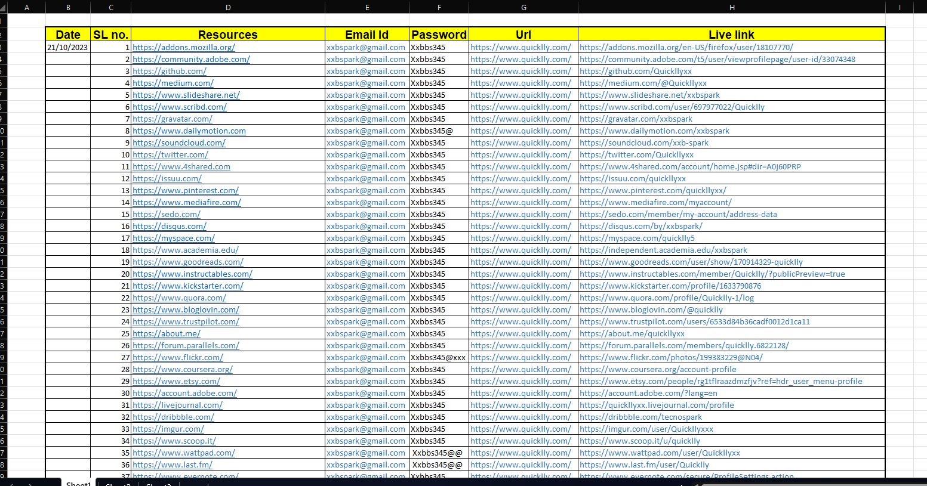Select column A header
This screenshot has height=486, width=927.
click(x=27, y=7)
